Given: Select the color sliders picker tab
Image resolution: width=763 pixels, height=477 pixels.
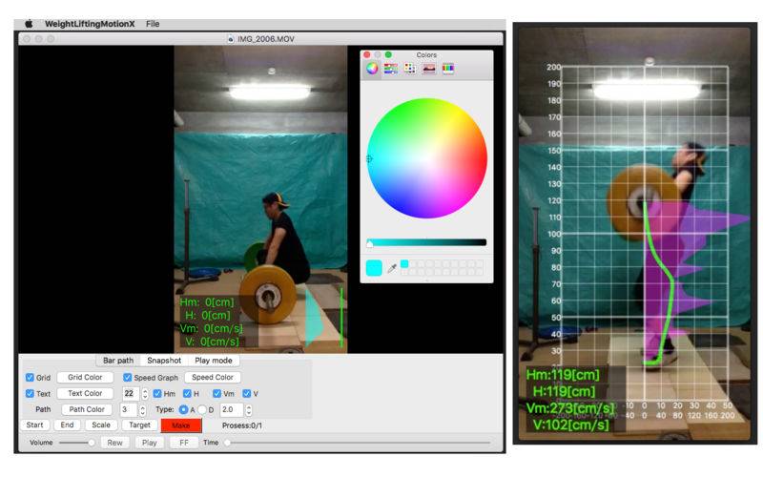Looking at the screenshot, I should point(391,69).
